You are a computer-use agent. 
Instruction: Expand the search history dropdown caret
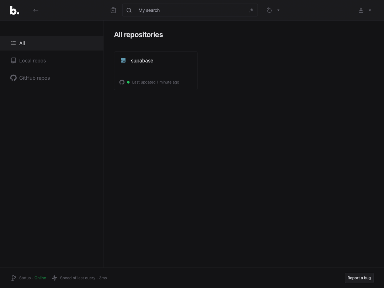coord(278,10)
